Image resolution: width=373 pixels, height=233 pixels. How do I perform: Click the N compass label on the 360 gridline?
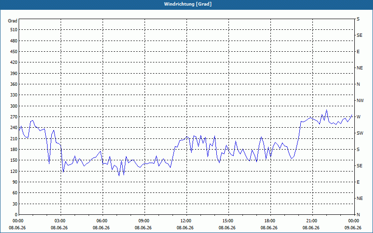358,84
